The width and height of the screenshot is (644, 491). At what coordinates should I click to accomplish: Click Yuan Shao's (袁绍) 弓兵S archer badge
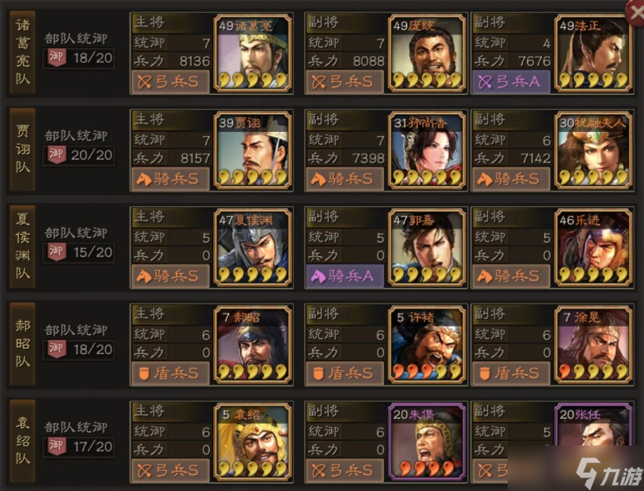click(x=170, y=471)
